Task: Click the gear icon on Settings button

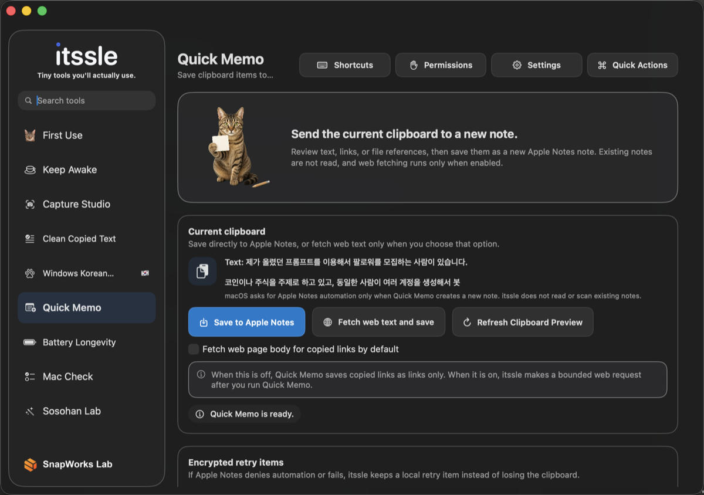Action: (x=517, y=65)
